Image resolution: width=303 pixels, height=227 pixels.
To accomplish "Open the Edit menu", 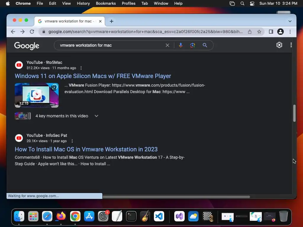I will point(52,4).
